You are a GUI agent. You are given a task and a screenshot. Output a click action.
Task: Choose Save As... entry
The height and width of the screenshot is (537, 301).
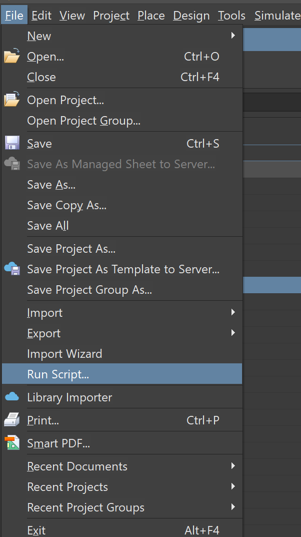click(122, 184)
